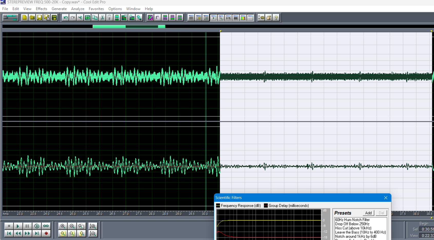The image size is (434, 240).
Task: Click the red Record button
Action: click(x=46, y=233)
